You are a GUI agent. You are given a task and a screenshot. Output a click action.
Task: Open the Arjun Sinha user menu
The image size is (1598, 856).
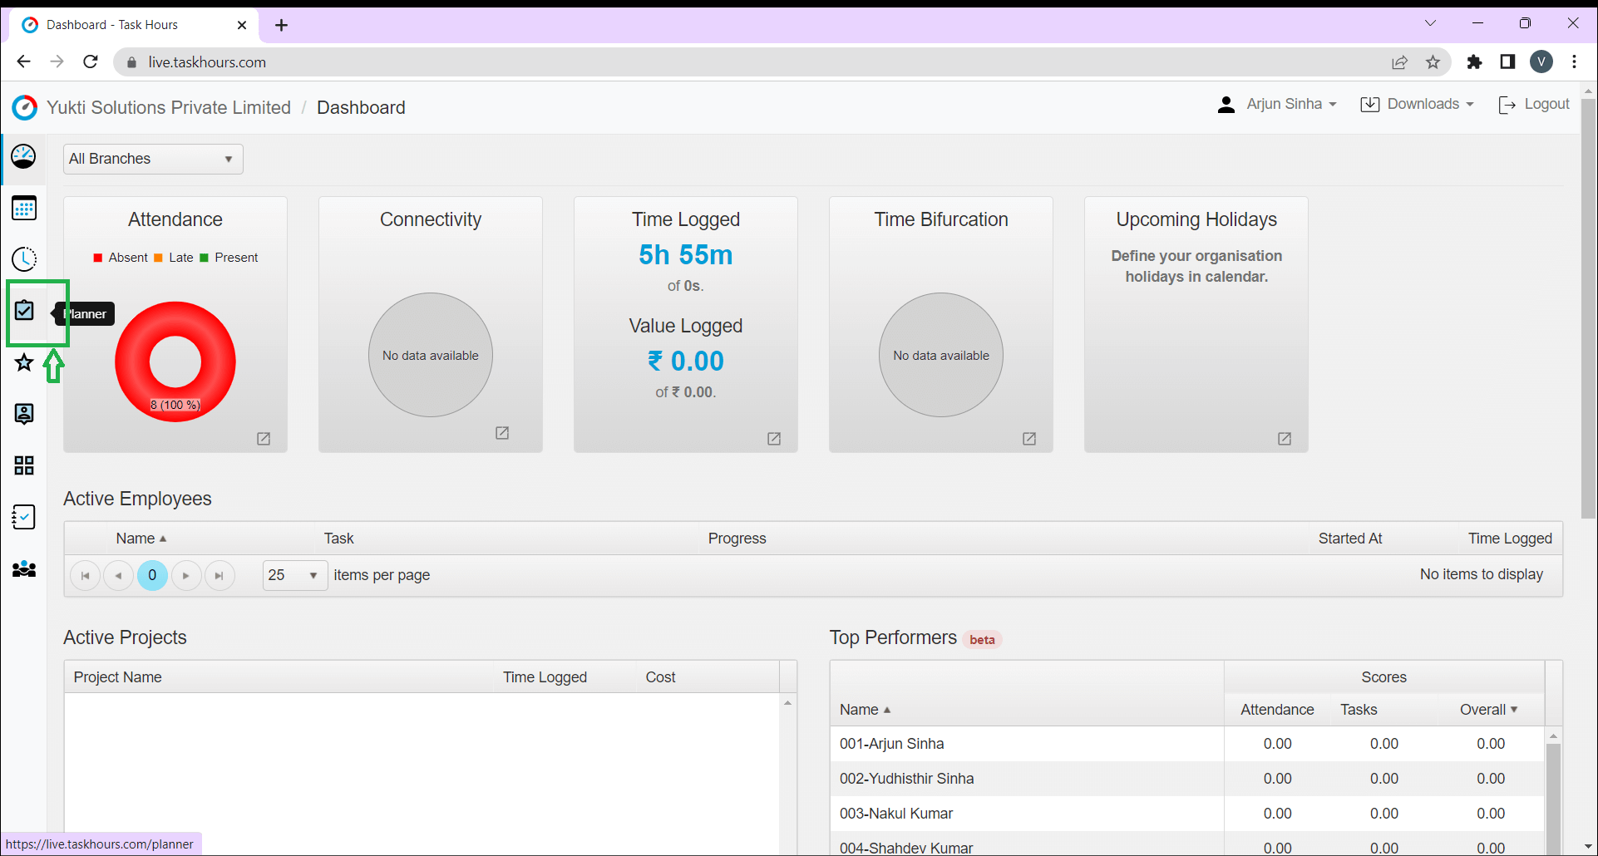[1277, 105]
